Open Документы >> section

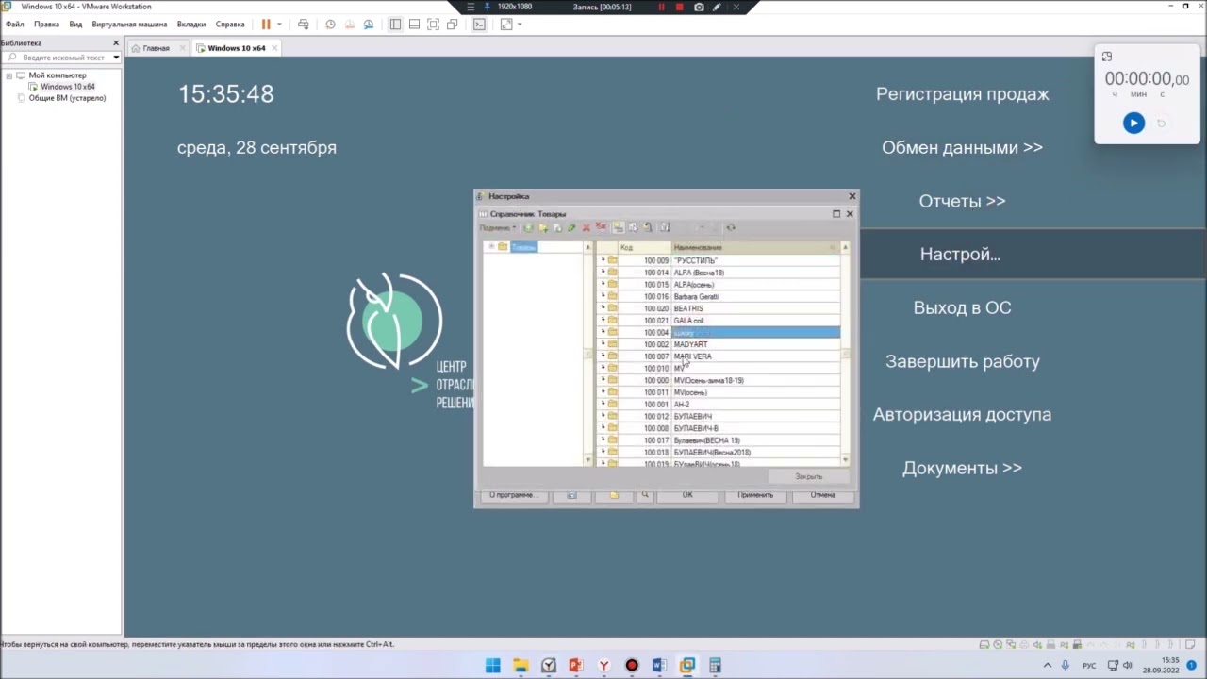click(x=962, y=468)
